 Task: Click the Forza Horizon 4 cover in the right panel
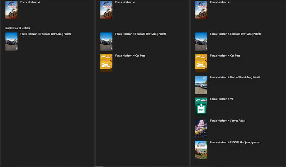[201, 9]
